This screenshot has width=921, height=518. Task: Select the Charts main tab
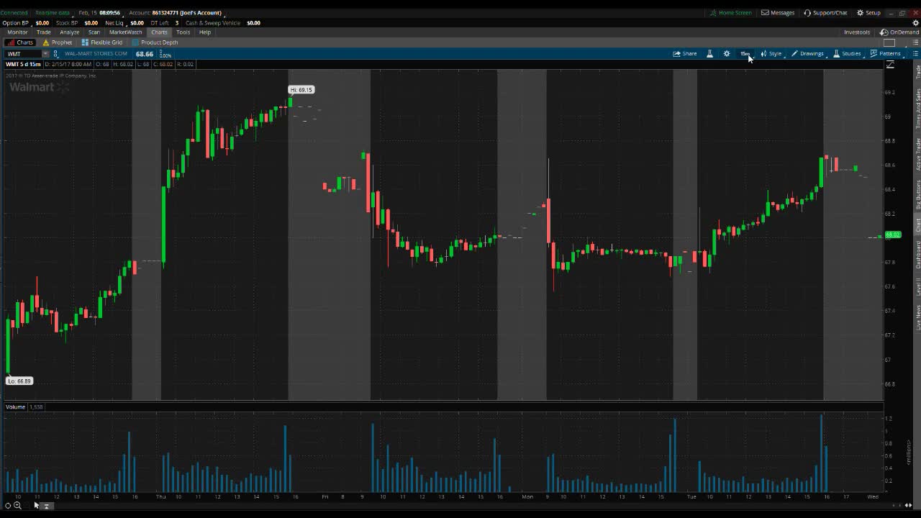coord(159,32)
